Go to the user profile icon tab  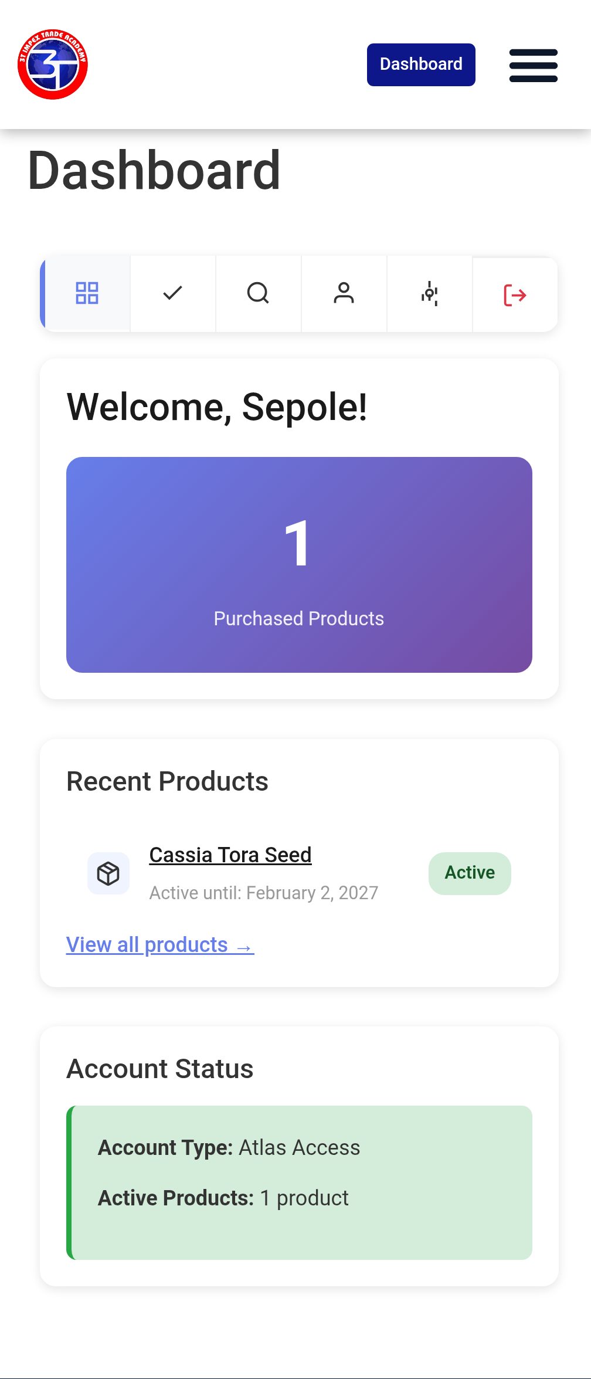tap(344, 293)
